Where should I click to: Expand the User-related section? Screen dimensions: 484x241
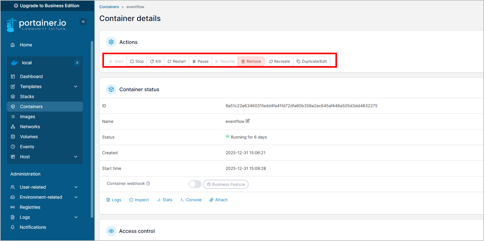(x=76, y=187)
